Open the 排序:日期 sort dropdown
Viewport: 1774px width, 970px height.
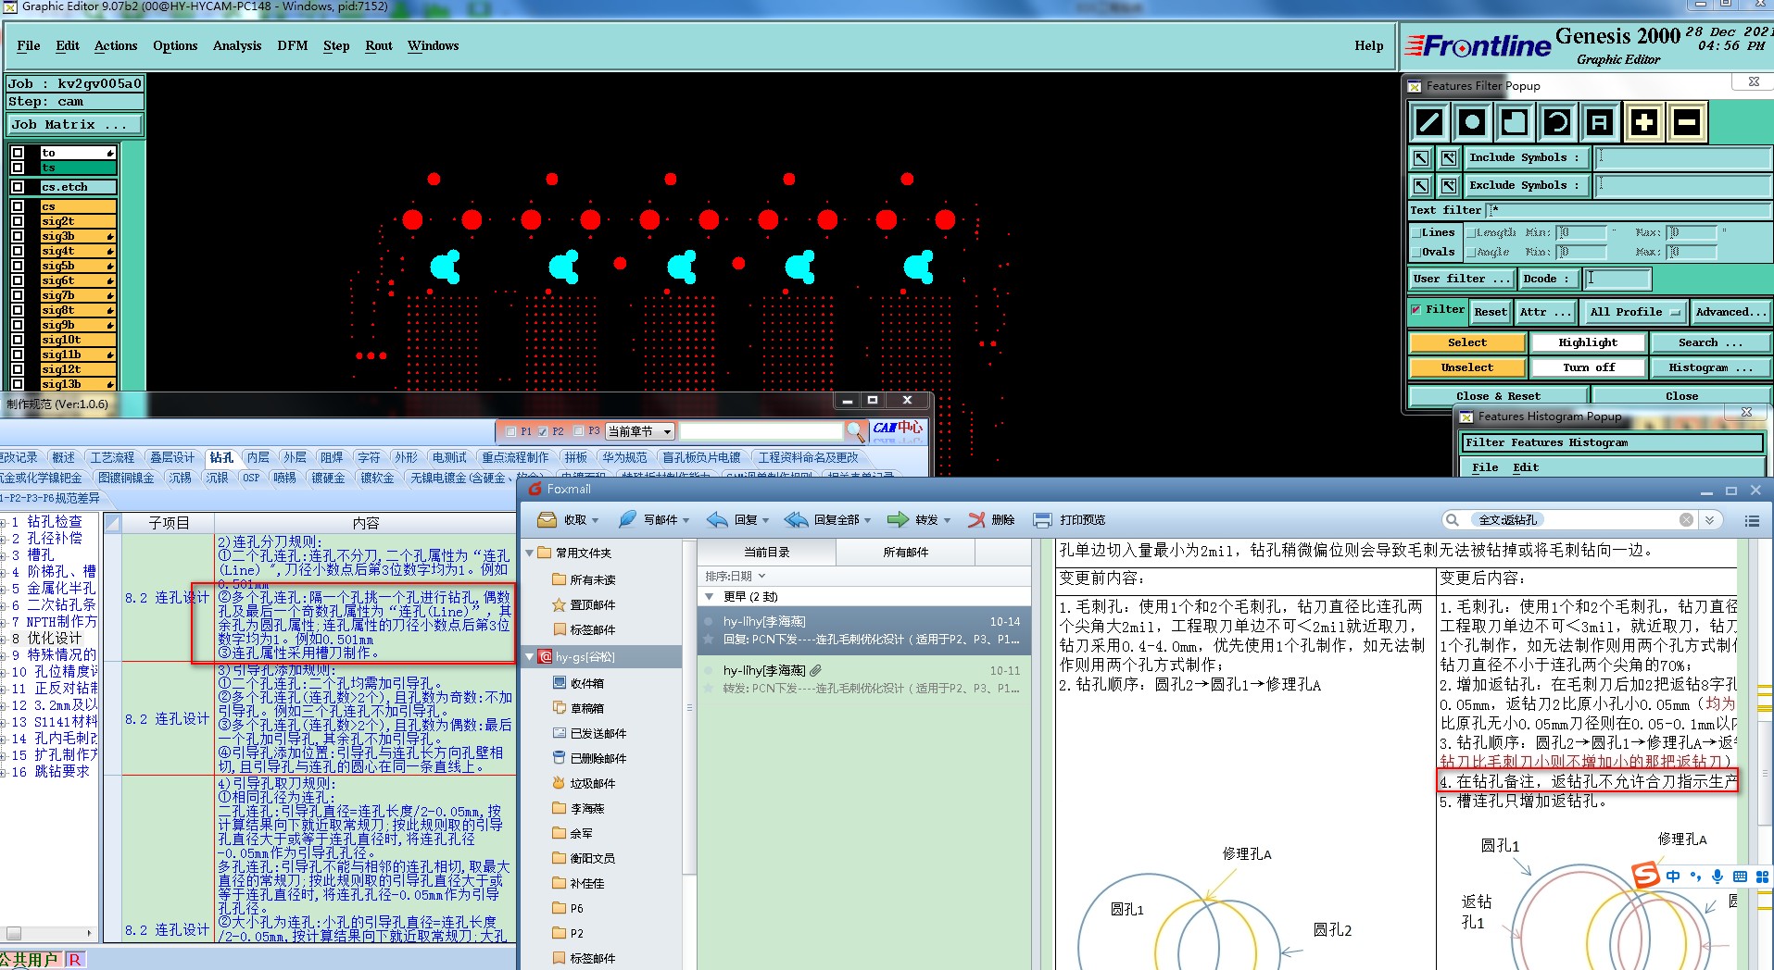click(736, 576)
